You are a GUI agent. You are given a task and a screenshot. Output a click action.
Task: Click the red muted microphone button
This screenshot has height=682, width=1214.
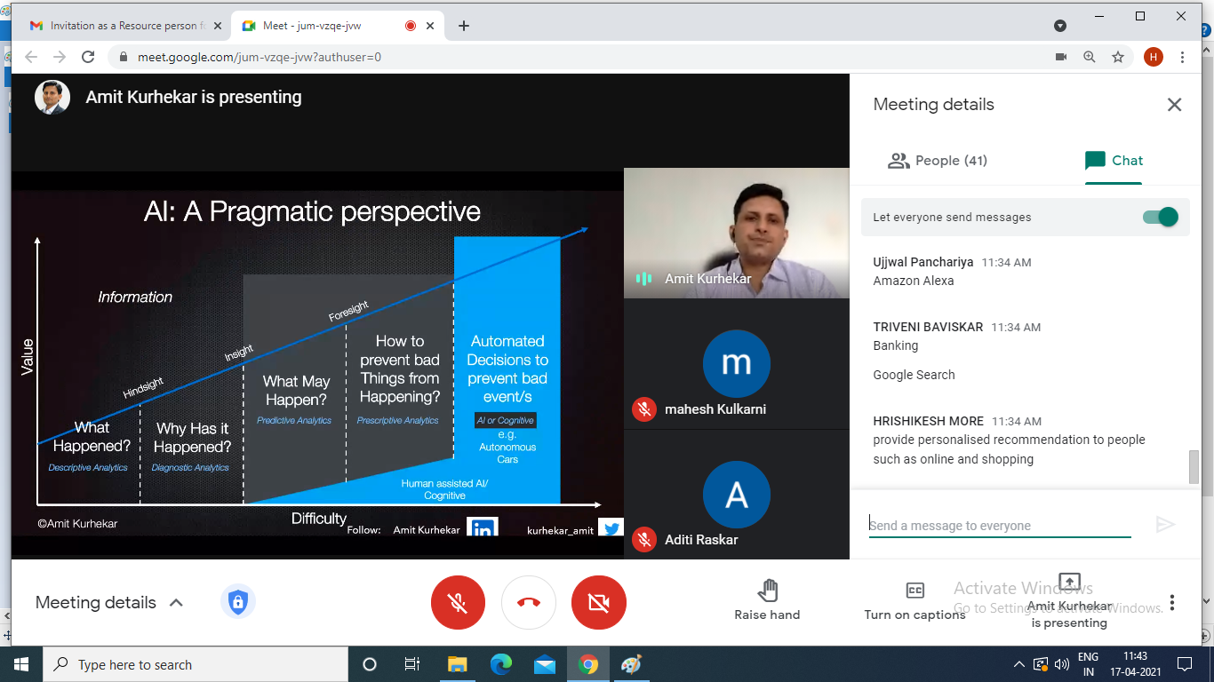(x=458, y=603)
